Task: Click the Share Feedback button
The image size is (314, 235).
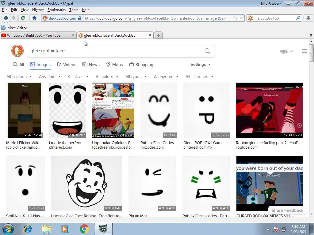Action: tap(287, 210)
